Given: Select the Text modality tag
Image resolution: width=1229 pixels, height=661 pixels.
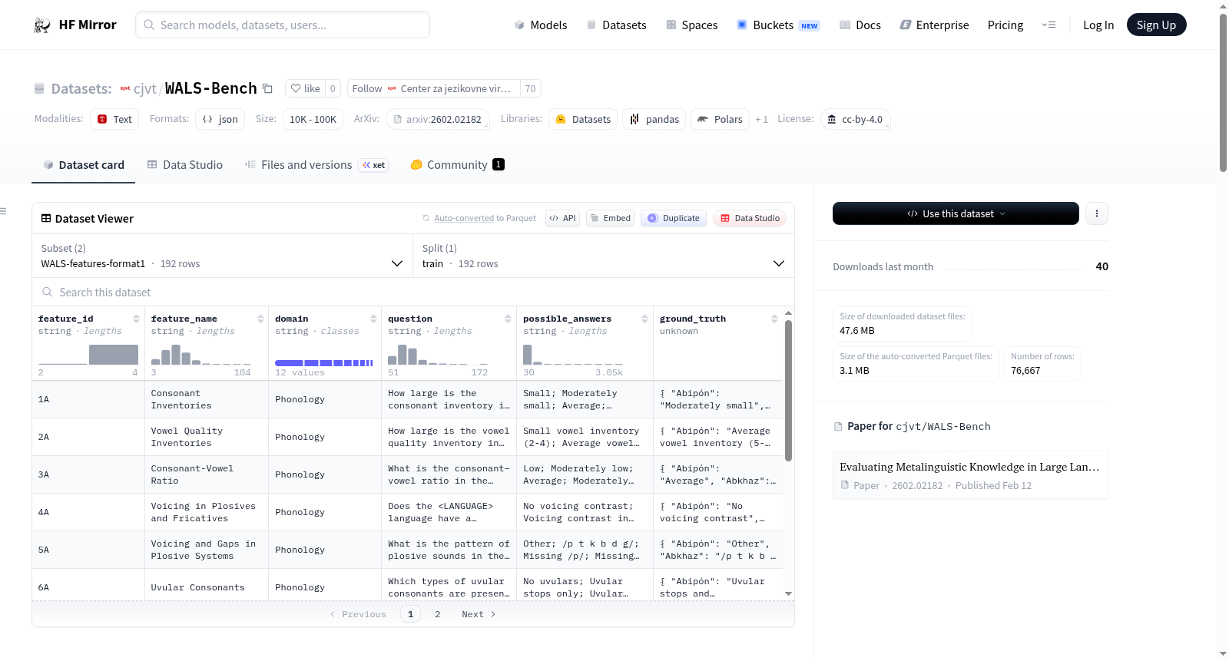Looking at the screenshot, I should pyautogui.click(x=114, y=119).
